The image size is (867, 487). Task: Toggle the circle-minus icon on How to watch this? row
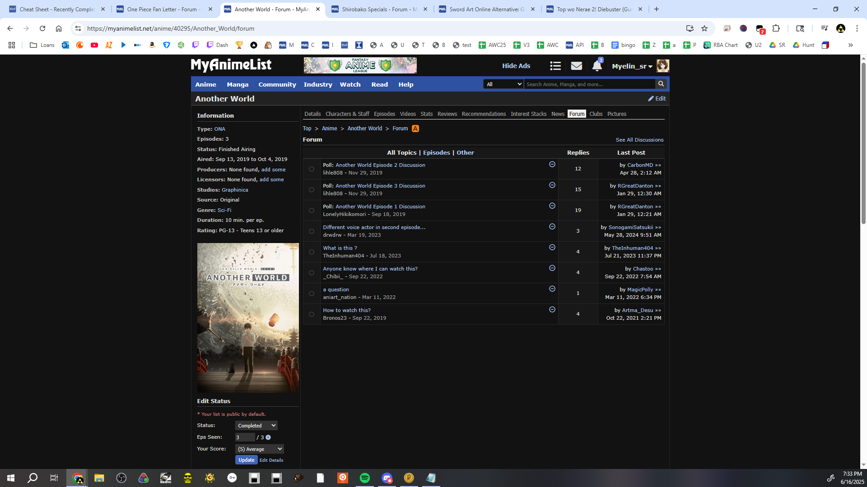pos(552,310)
